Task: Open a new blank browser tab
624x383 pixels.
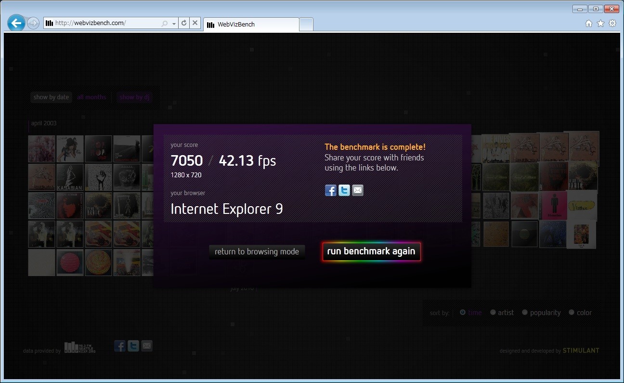Action: [x=306, y=24]
